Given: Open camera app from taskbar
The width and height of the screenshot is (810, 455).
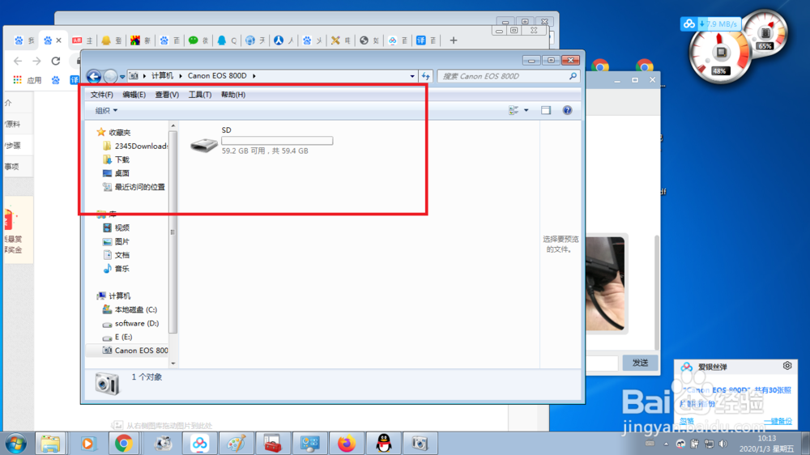Looking at the screenshot, I should pyautogui.click(x=420, y=443).
